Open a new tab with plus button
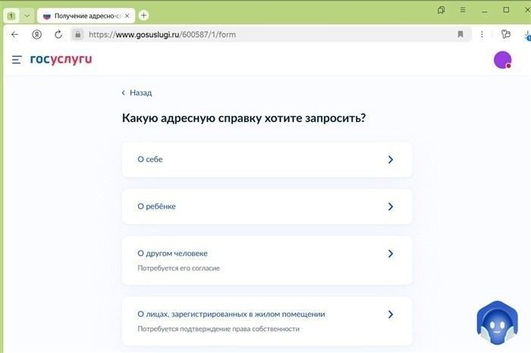The height and width of the screenshot is (353, 531). point(143,15)
